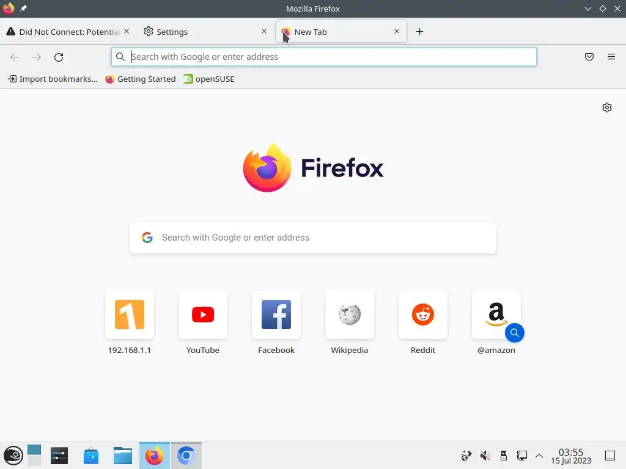Click the pin window icon in titlebar

(24, 9)
